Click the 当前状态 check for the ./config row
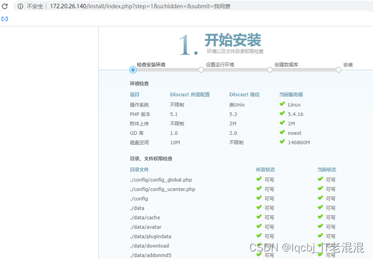The height and width of the screenshot is (259, 373). pyautogui.click(x=321, y=198)
